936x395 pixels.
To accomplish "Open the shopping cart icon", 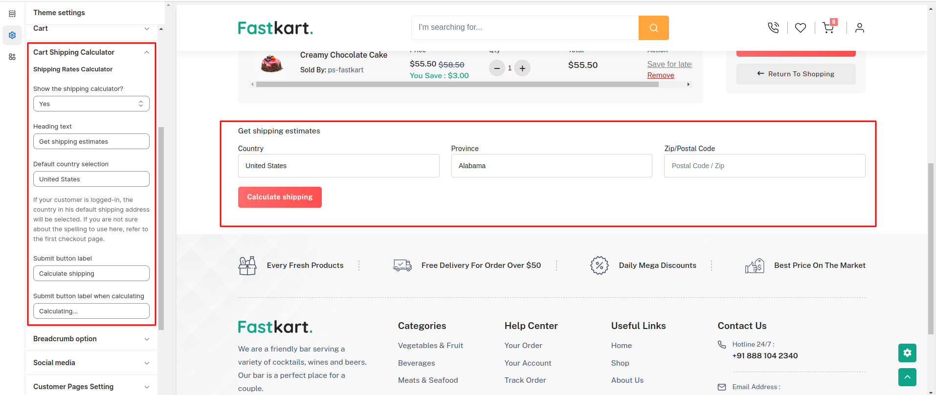I will pyautogui.click(x=828, y=28).
